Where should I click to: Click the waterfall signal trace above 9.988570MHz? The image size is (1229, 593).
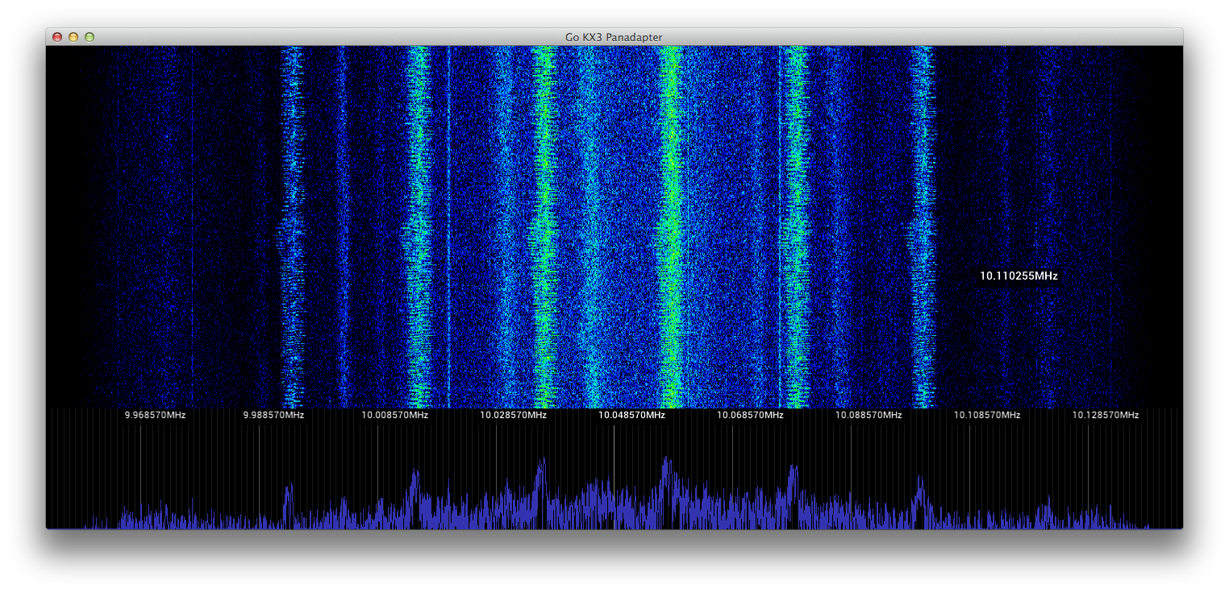(x=291, y=226)
